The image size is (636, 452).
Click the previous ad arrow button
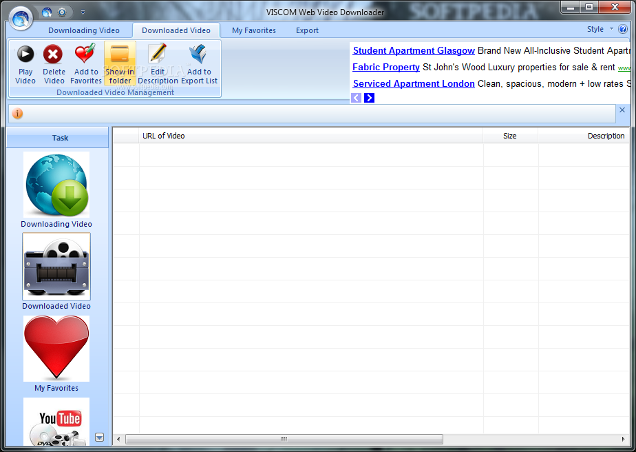[356, 98]
